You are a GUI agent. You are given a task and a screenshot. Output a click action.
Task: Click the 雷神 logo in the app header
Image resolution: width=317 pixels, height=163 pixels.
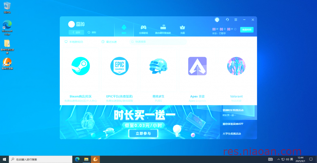pyautogui.click(x=76, y=24)
